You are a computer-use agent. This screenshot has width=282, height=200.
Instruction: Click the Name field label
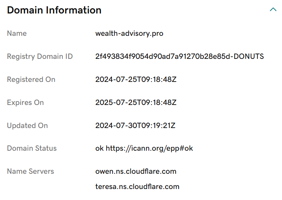pyautogui.click(x=17, y=33)
